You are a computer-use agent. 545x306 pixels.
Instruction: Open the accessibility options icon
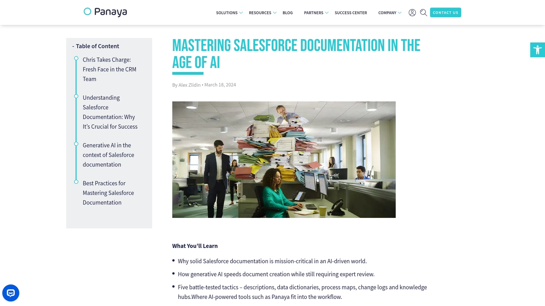pyautogui.click(x=538, y=50)
